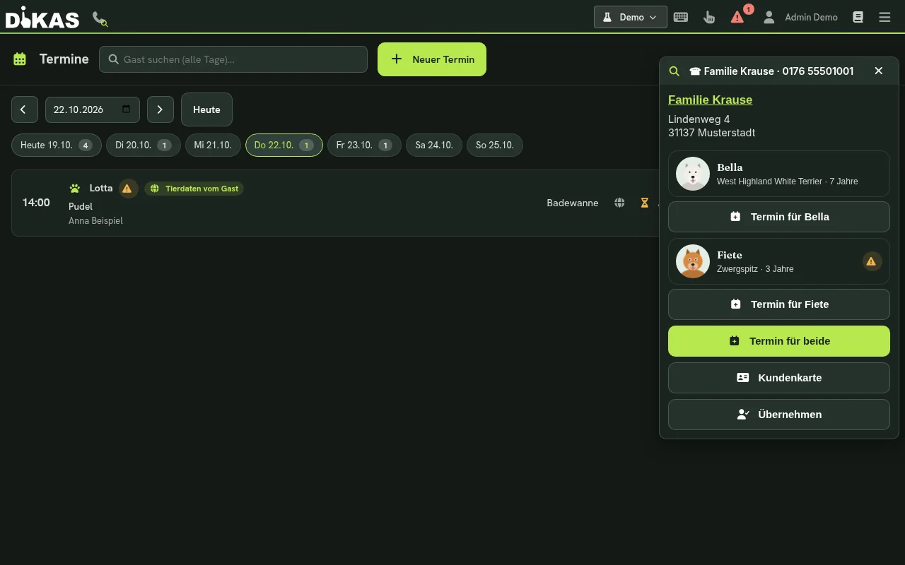Open the date picker calendar icon

tap(127, 109)
